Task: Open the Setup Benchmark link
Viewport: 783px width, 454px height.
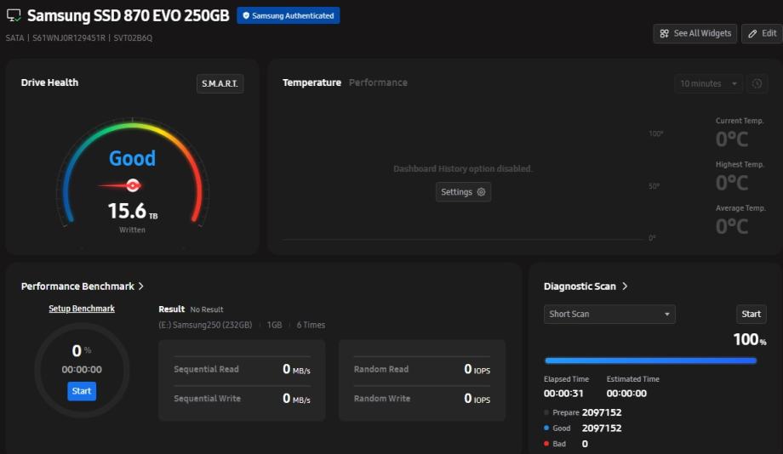Action: 82,309
